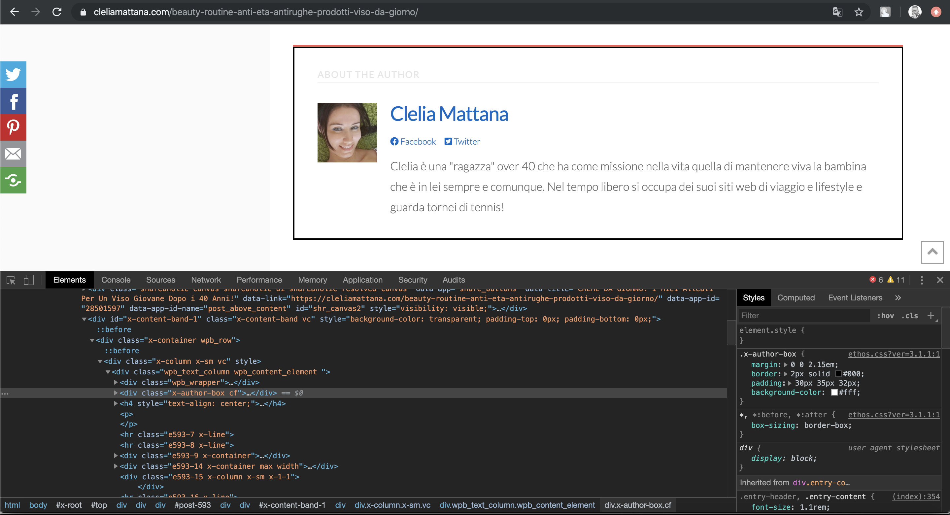Image resolution: width=950 pixels, height=515 pixels.
Task: Share on Facebook via sidebar icon
Action: pos(13,101)
